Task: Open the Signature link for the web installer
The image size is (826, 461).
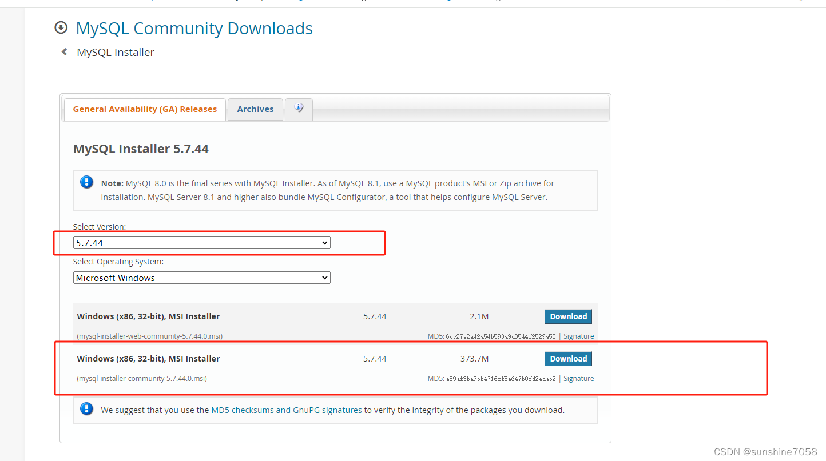Action: click(x=578, y=336)
